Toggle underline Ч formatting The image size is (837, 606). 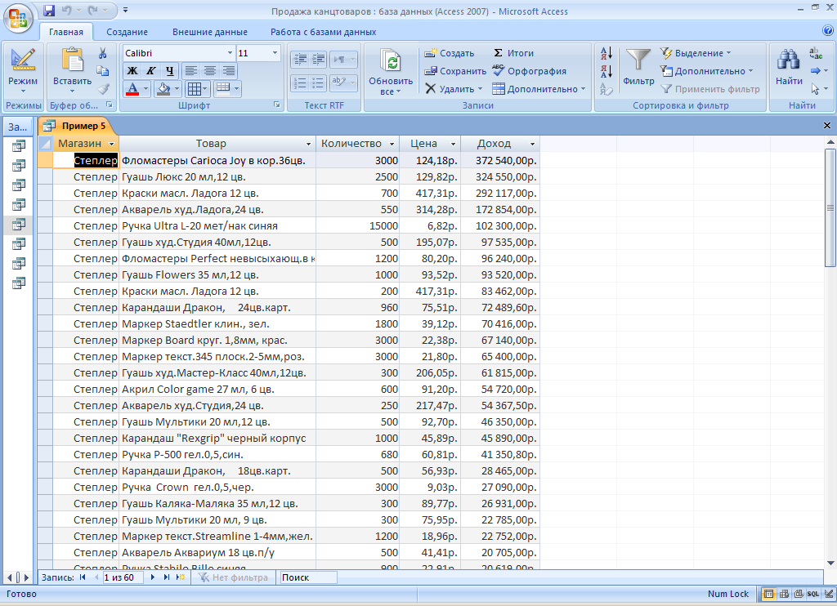[x=170, y=71]
